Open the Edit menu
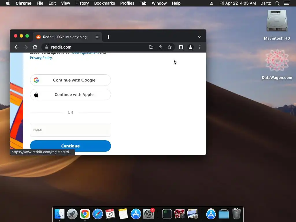The image size is (296, 222). [x=52, y=3]
